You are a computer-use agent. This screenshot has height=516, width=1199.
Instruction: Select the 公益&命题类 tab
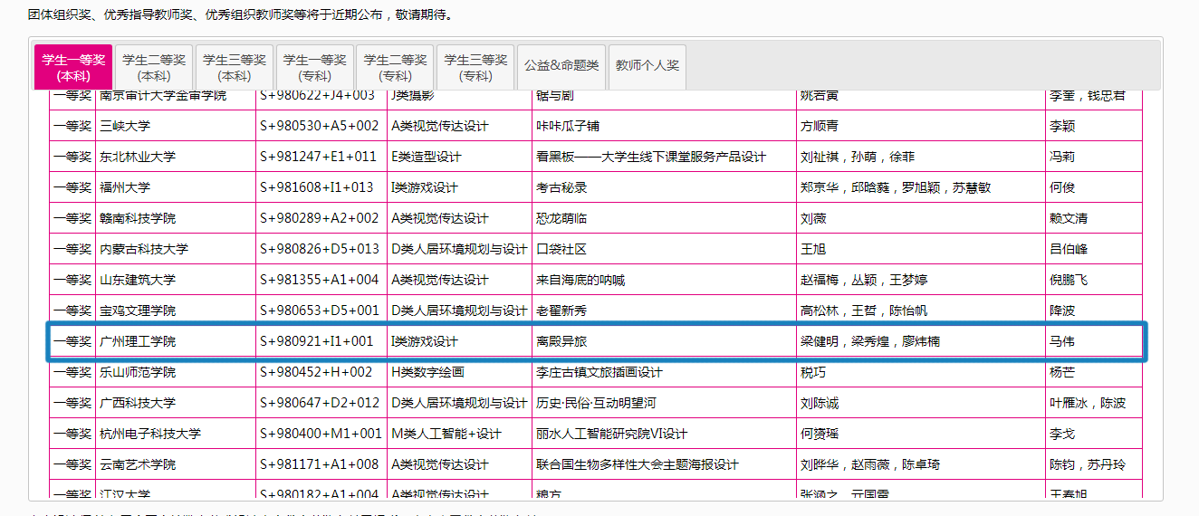click(x=561, y=65)
